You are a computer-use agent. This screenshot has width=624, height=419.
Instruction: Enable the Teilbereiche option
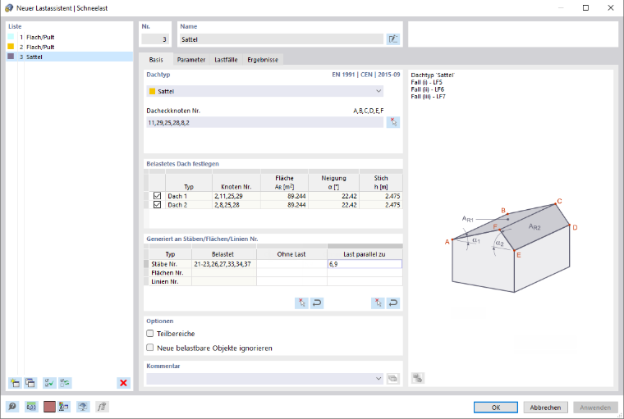click(x=150, y=333)
